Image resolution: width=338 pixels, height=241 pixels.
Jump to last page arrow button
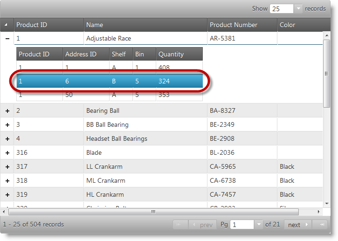(320, 225)
